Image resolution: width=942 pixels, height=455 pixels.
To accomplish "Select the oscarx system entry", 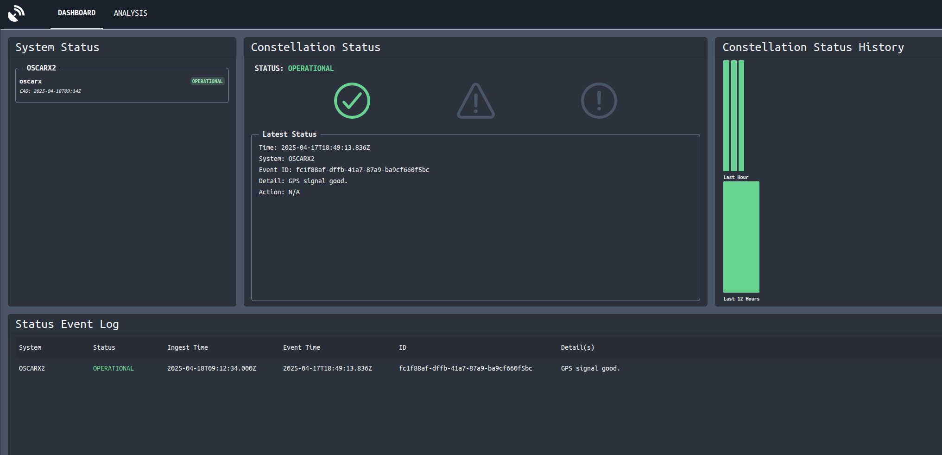I will point(122,86).
